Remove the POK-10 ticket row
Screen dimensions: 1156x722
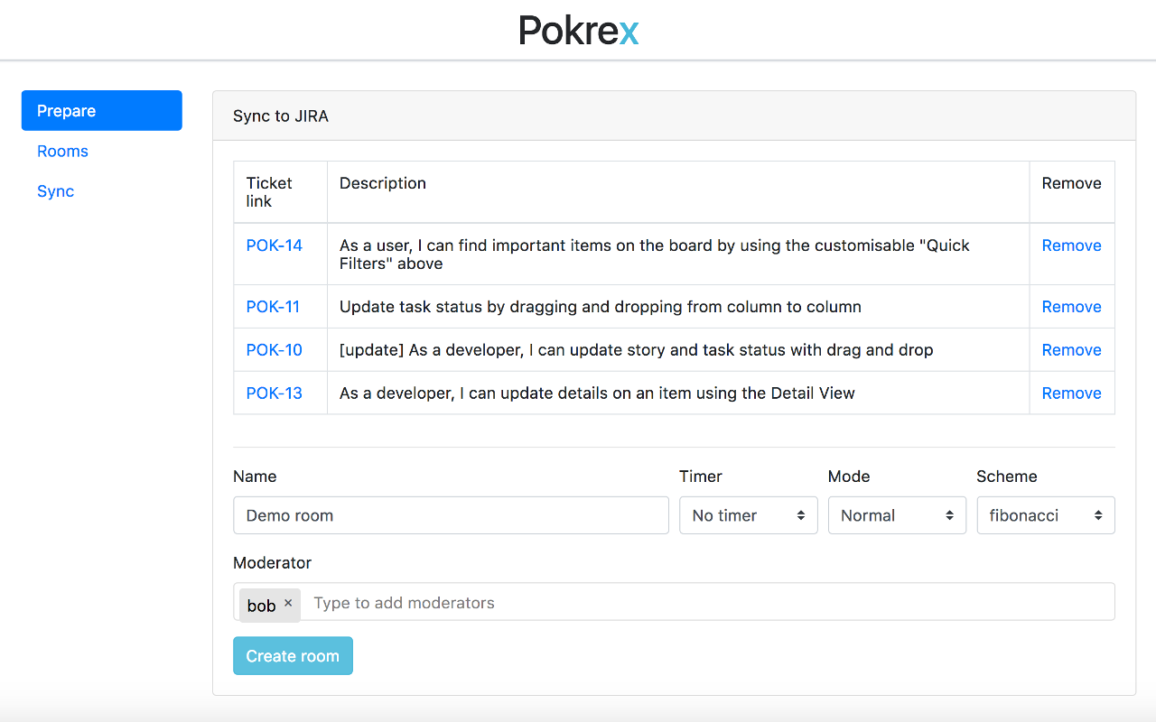coord(1071,350)
